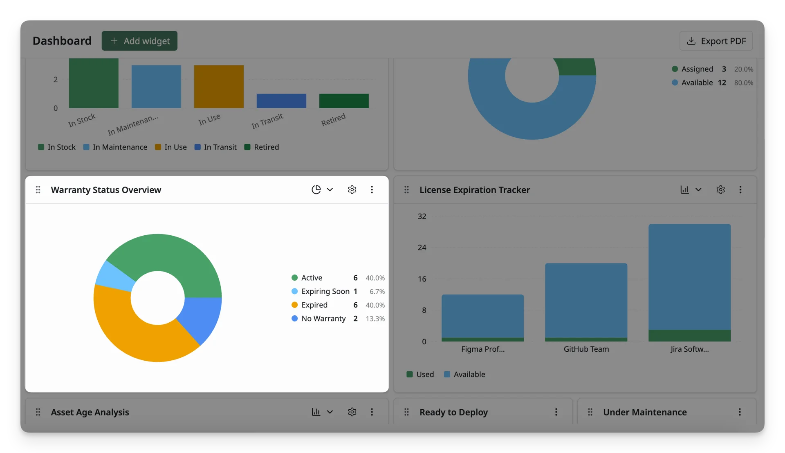Grab the Under Maintenance drag handle
The image size is (785, 453).
pyautogui.click(x=590, y=412)
